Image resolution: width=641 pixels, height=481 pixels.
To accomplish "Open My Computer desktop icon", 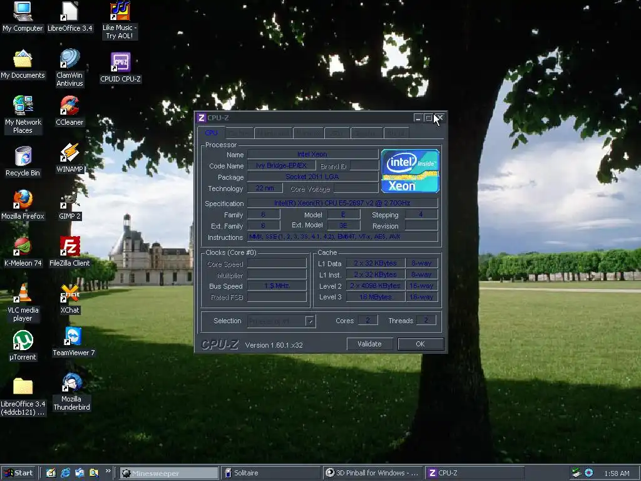I will pos(23,17).
